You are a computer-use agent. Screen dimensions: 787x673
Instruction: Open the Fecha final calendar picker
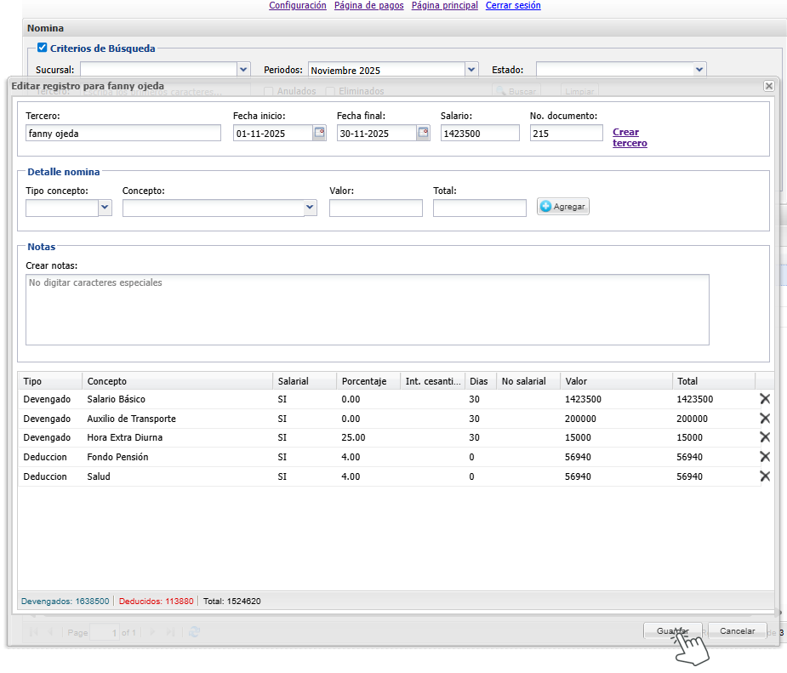pyautogui.click(x=423, y=133)
